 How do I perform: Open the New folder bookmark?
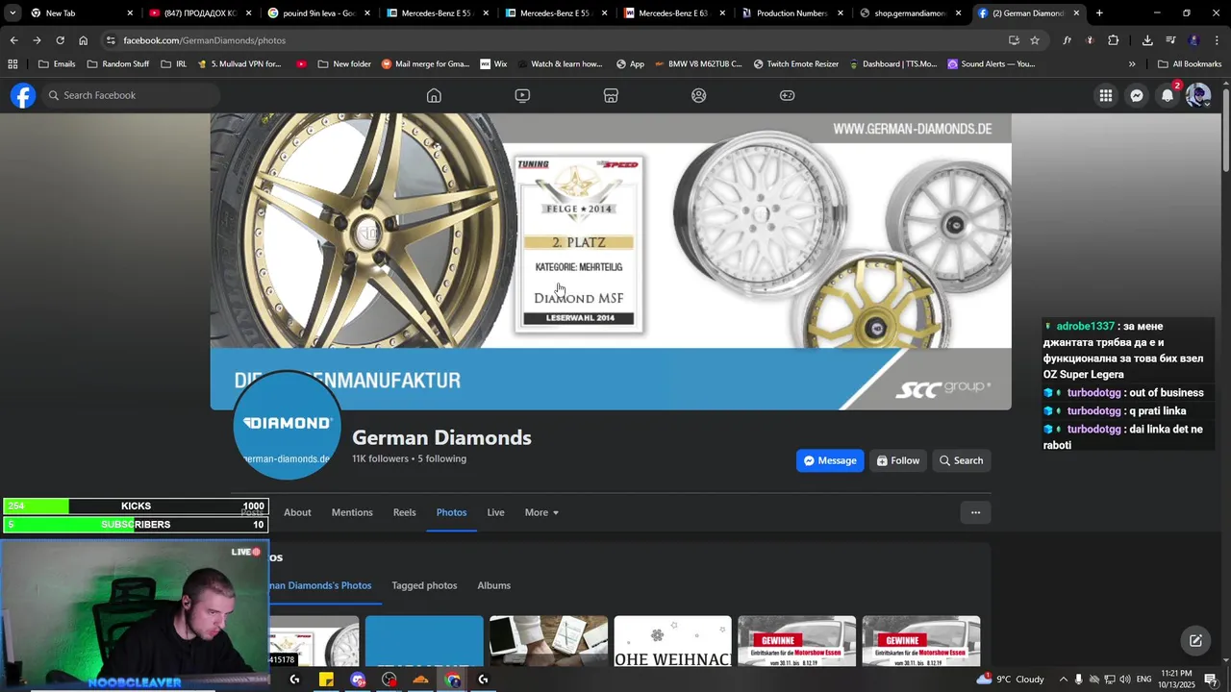click(343, 64)
